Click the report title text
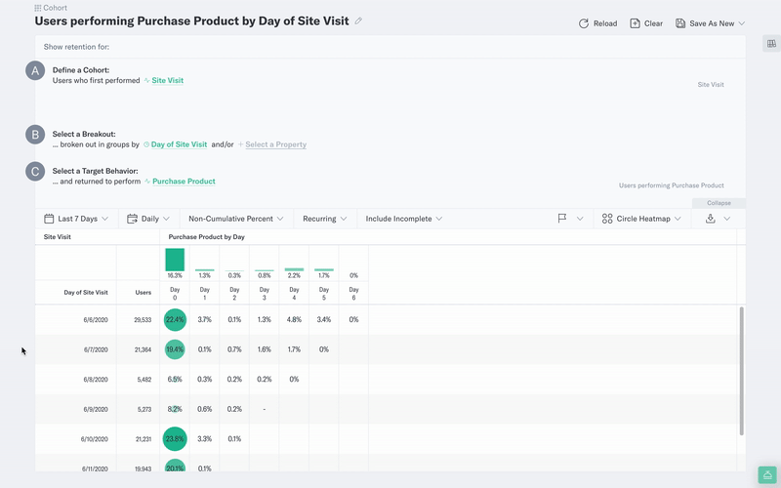This screenshot has width=781, height=488. point(191,20)
